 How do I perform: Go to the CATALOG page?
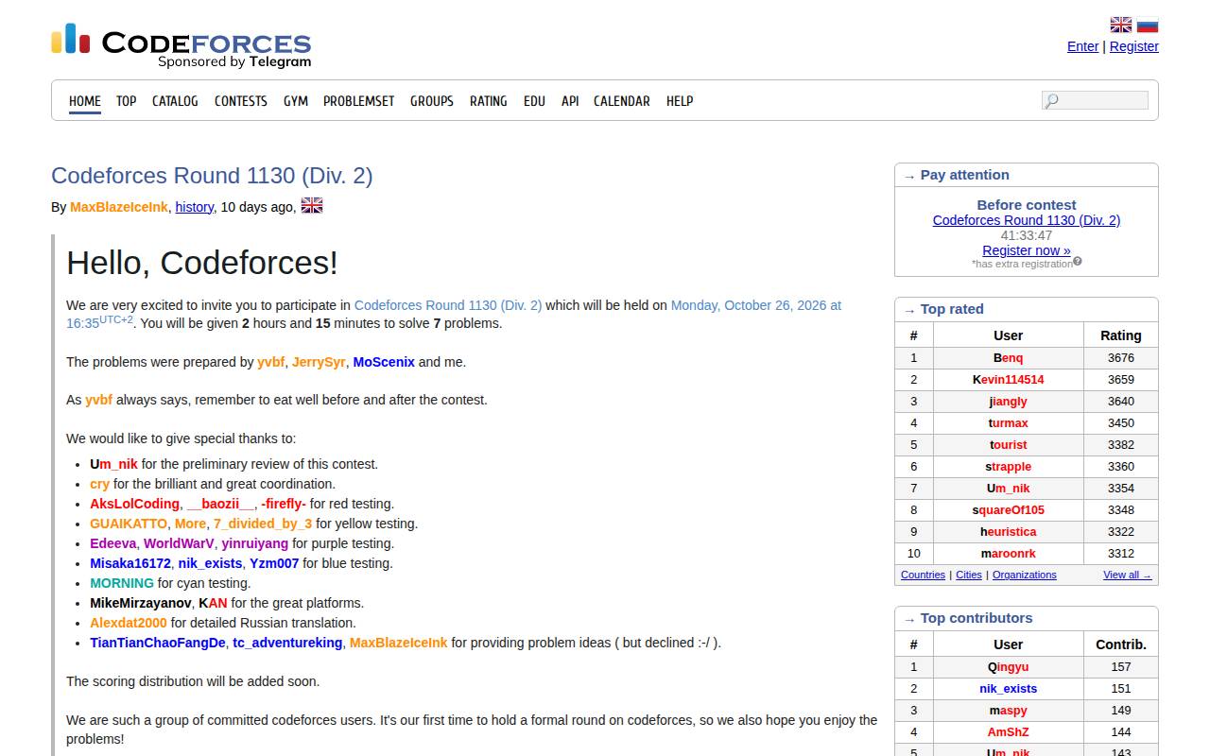[x=175, y=101]
